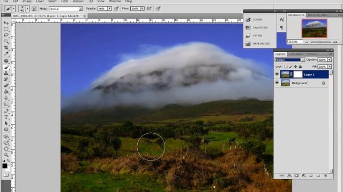Select the Crop tool

pyautogui.click(x=6, y=47)
